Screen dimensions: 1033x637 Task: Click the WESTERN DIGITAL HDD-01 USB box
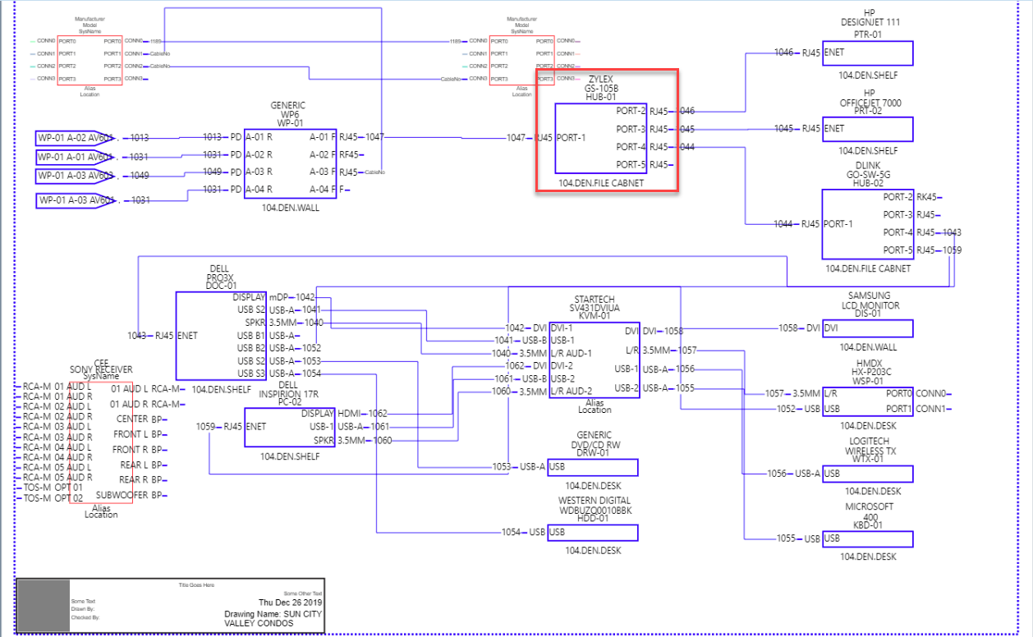coord(593,533)
